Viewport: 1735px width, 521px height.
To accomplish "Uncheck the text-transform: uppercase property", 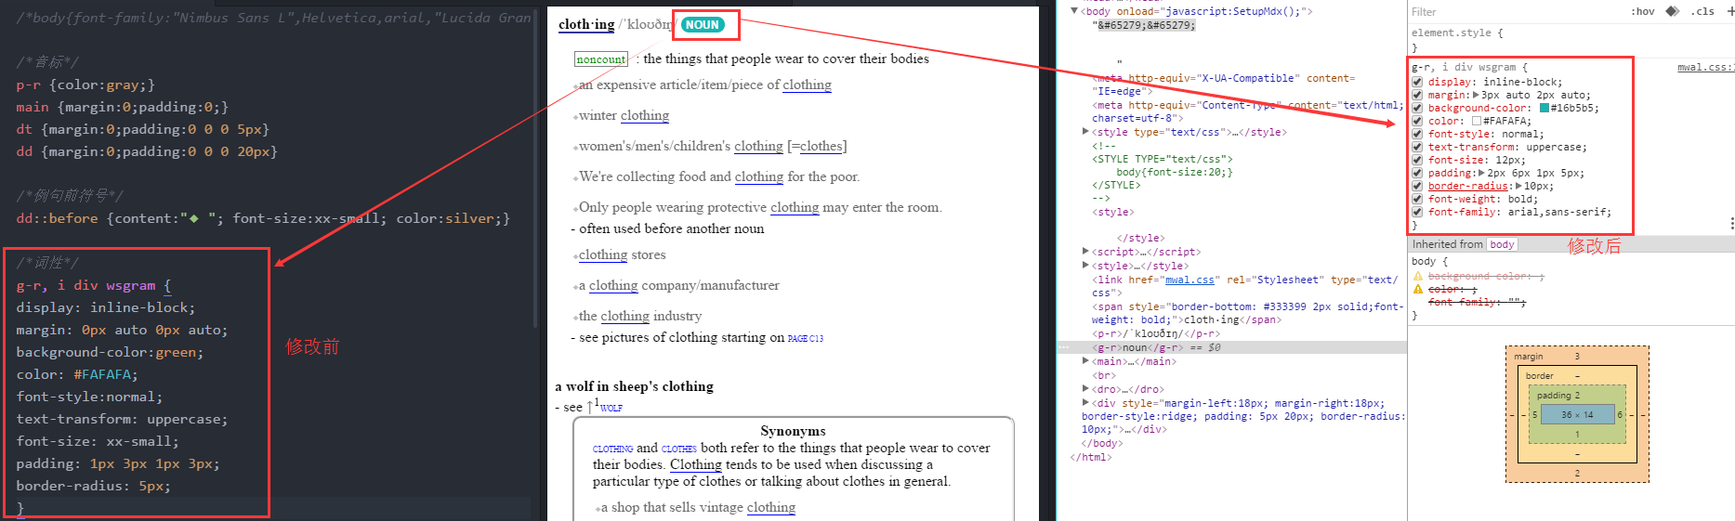I will point(1417,147).
